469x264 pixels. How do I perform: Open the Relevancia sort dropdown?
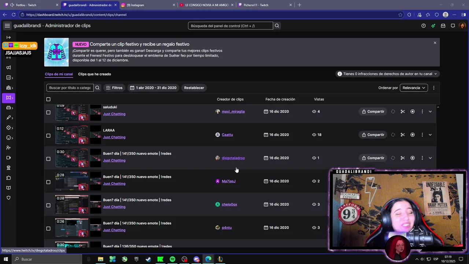coord(414,88)
